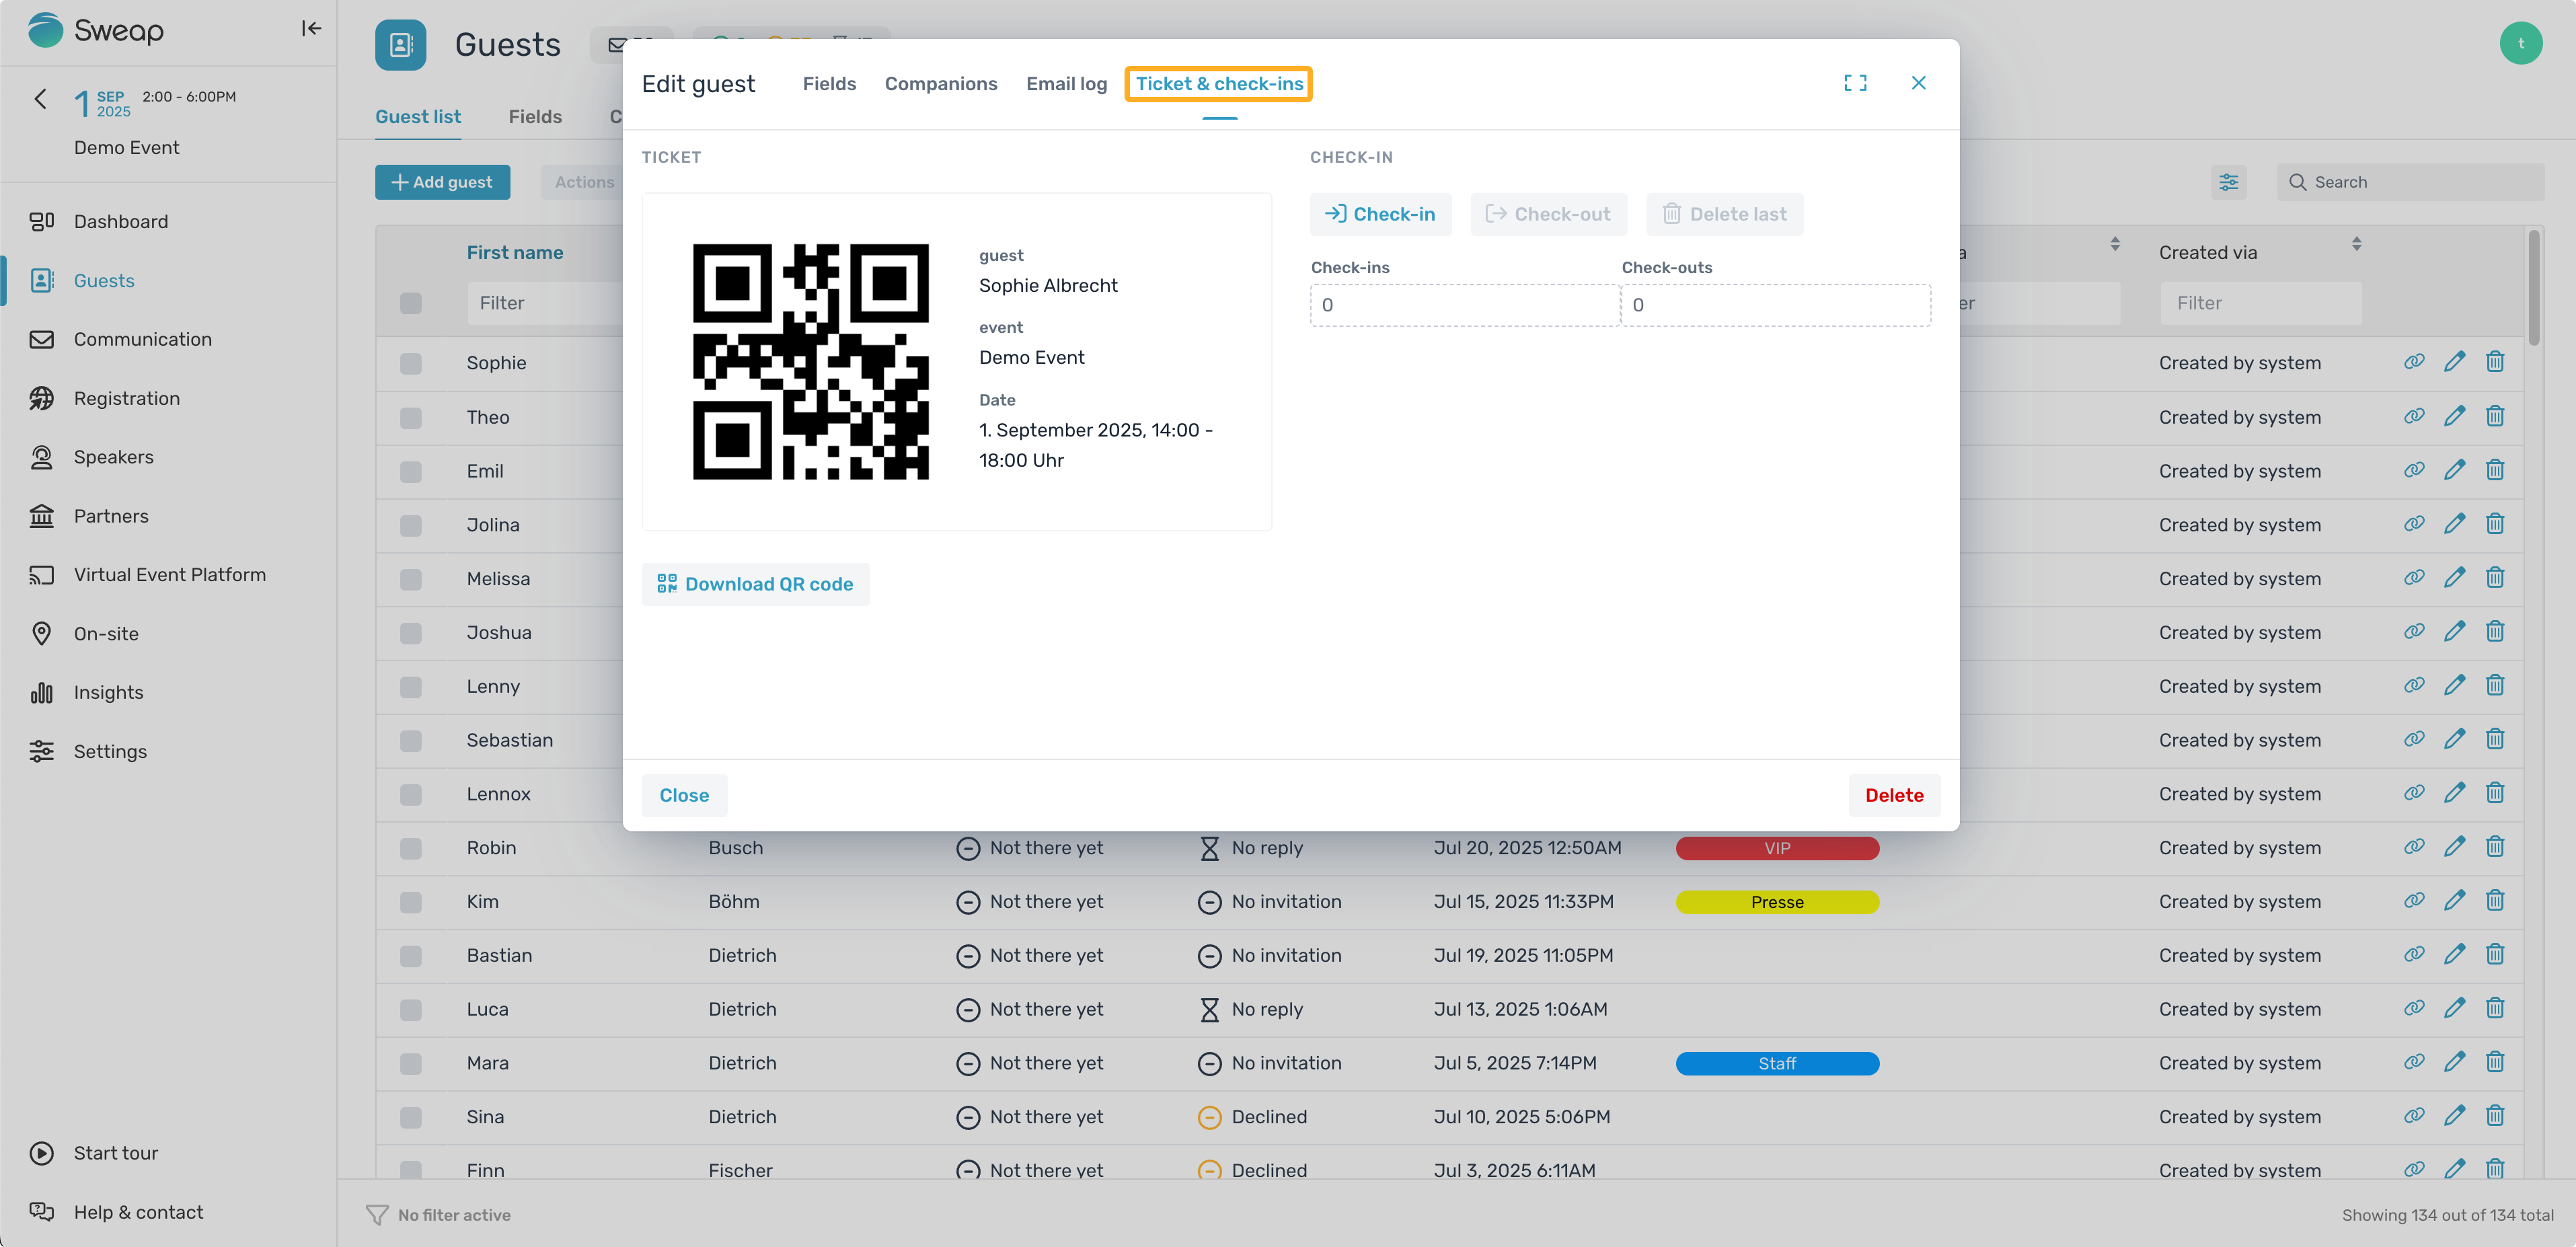Select checkbox for Bastian row
The height and width of the screenshot is (1247, 2576).
tap(410, 956)
